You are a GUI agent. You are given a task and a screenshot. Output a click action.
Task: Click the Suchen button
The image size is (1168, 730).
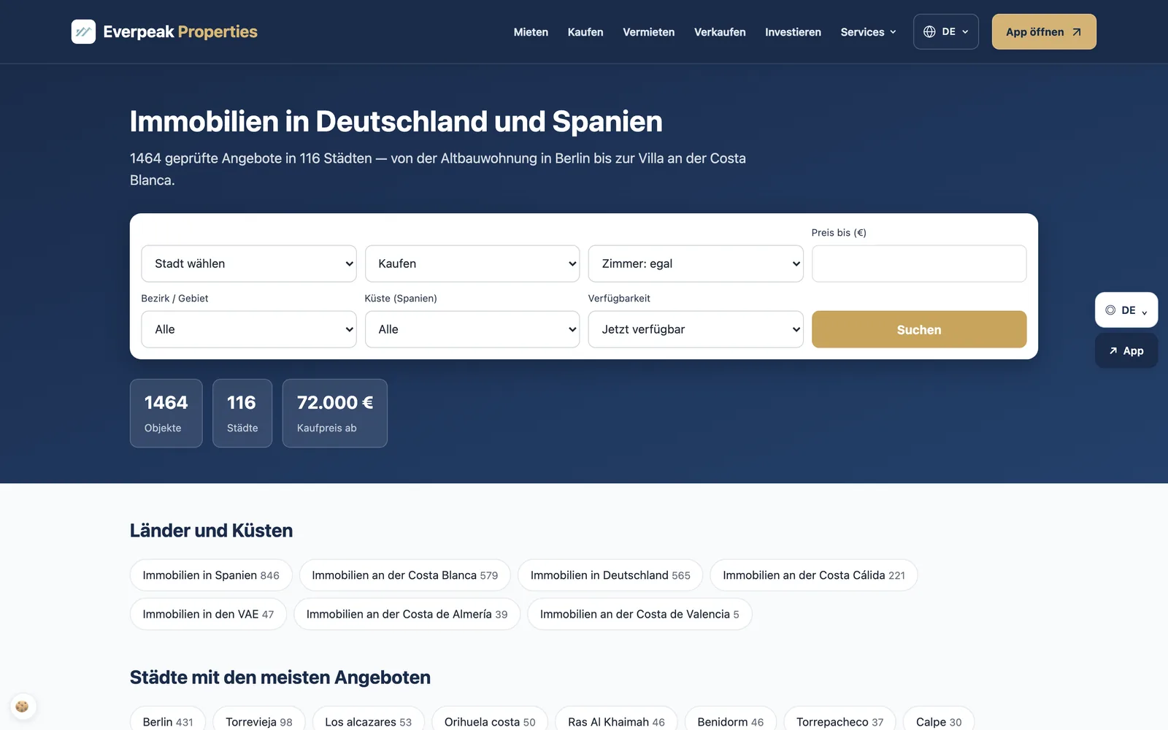[919, 329]
